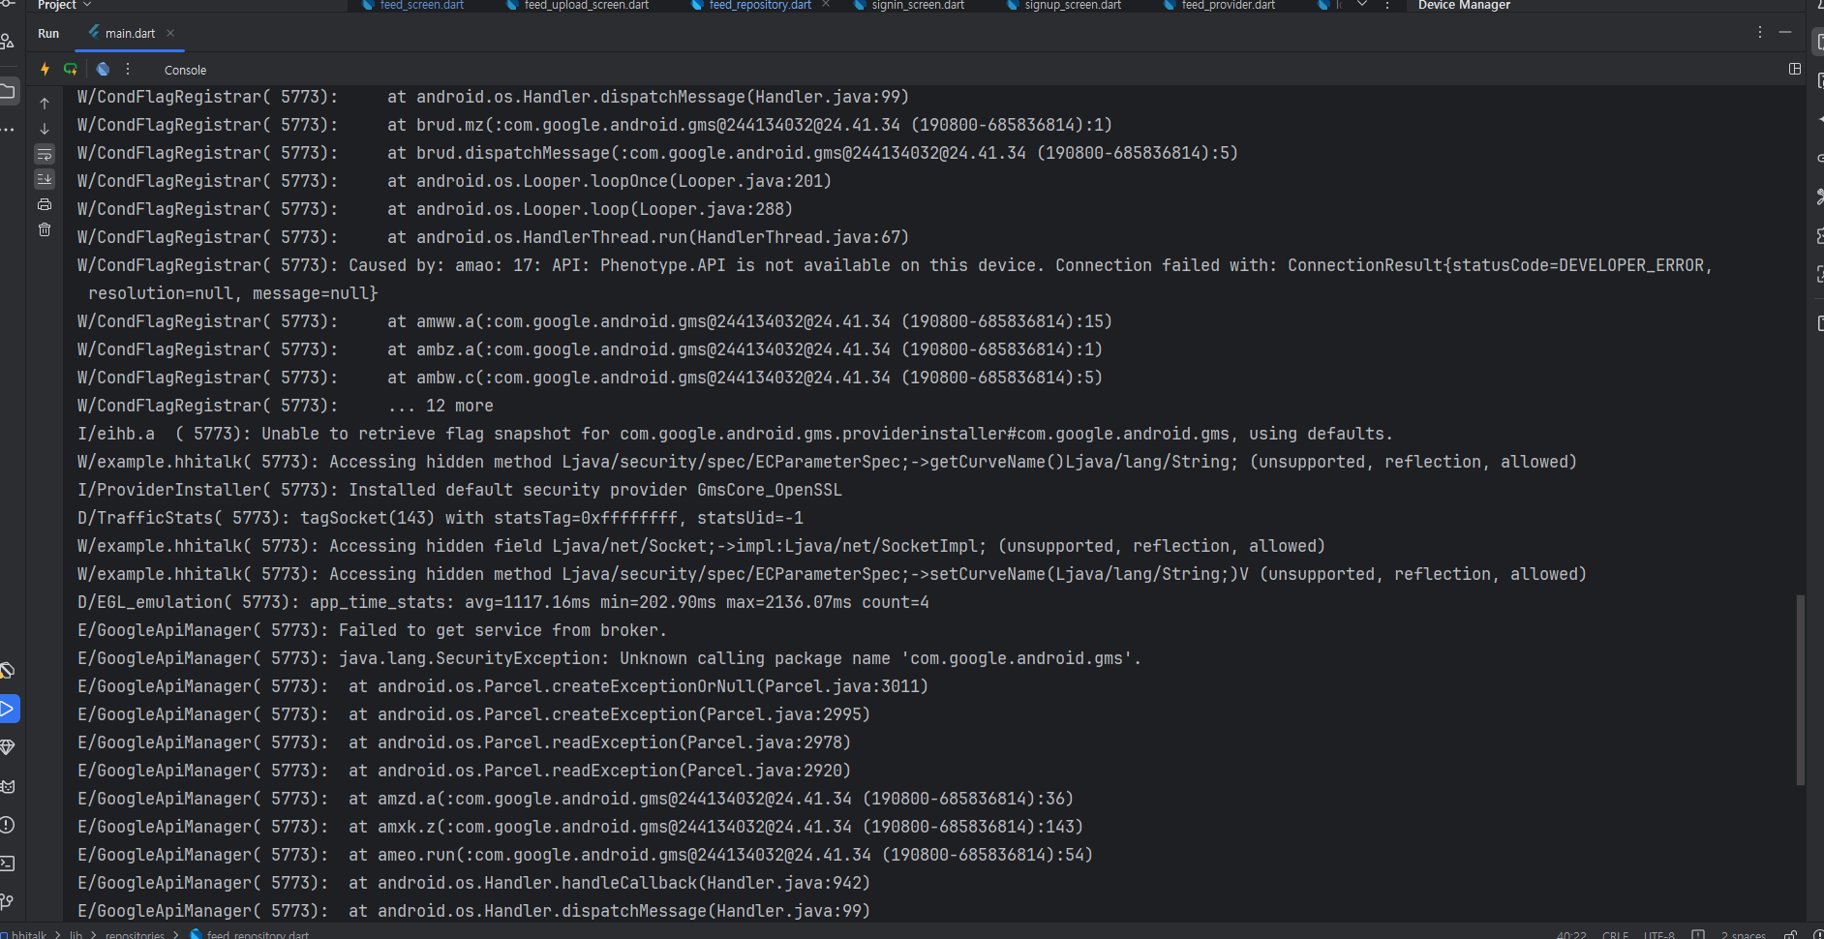Change the console layout settings icon
Image resolution: width=1824 pixels, height=939 pixels.
(1795, 70)
